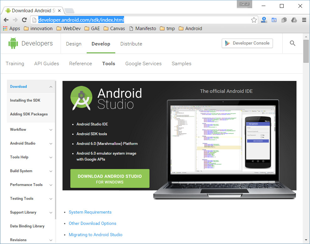Open the Reference sub-tab

point(80,64)
